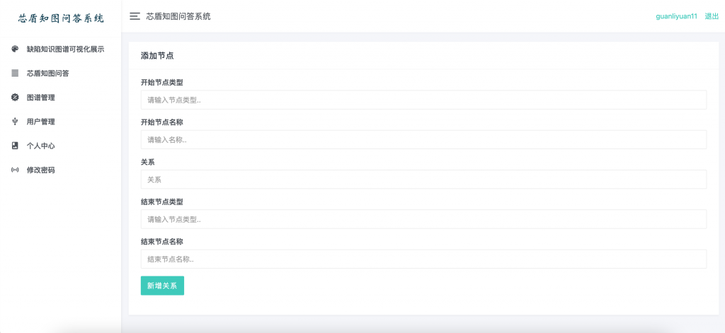
Task: Focus the 结束节点名称 input field
Action: coord(423,259)
